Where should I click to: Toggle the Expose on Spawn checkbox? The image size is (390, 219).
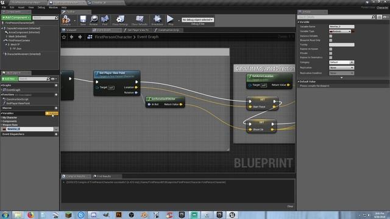pyautogui.click(x=330, y=49)
